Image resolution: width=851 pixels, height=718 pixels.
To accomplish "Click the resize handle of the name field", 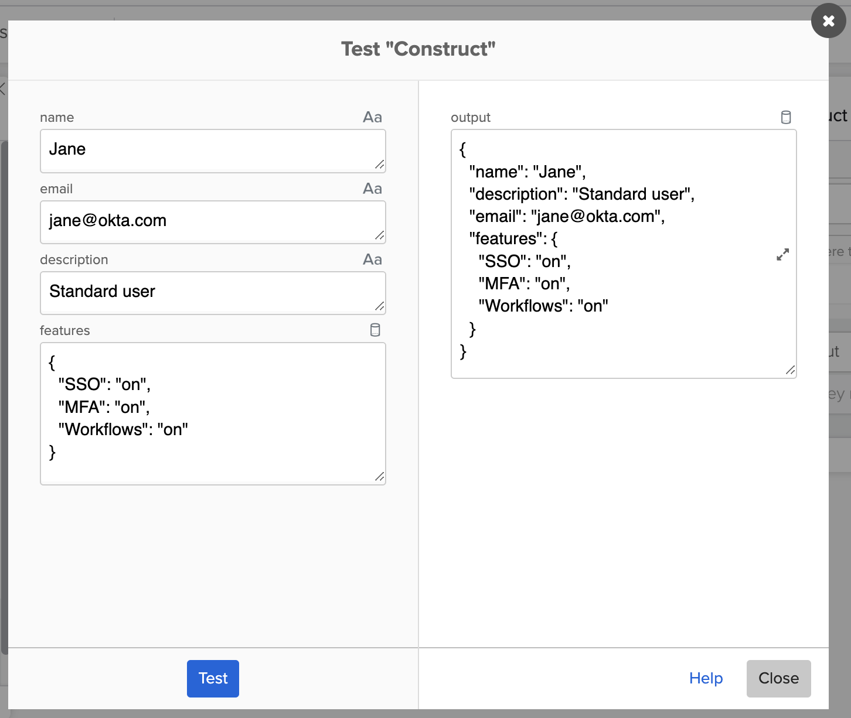I will click(x=380, y=165).
